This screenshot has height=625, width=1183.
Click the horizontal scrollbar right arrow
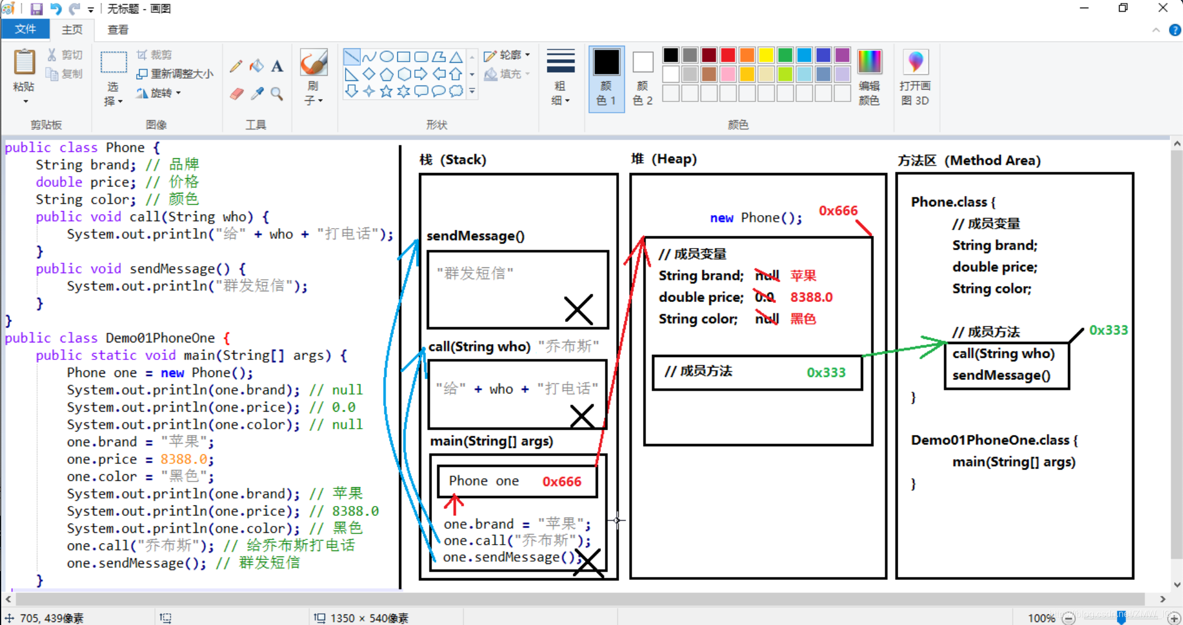click(1163, 599)
